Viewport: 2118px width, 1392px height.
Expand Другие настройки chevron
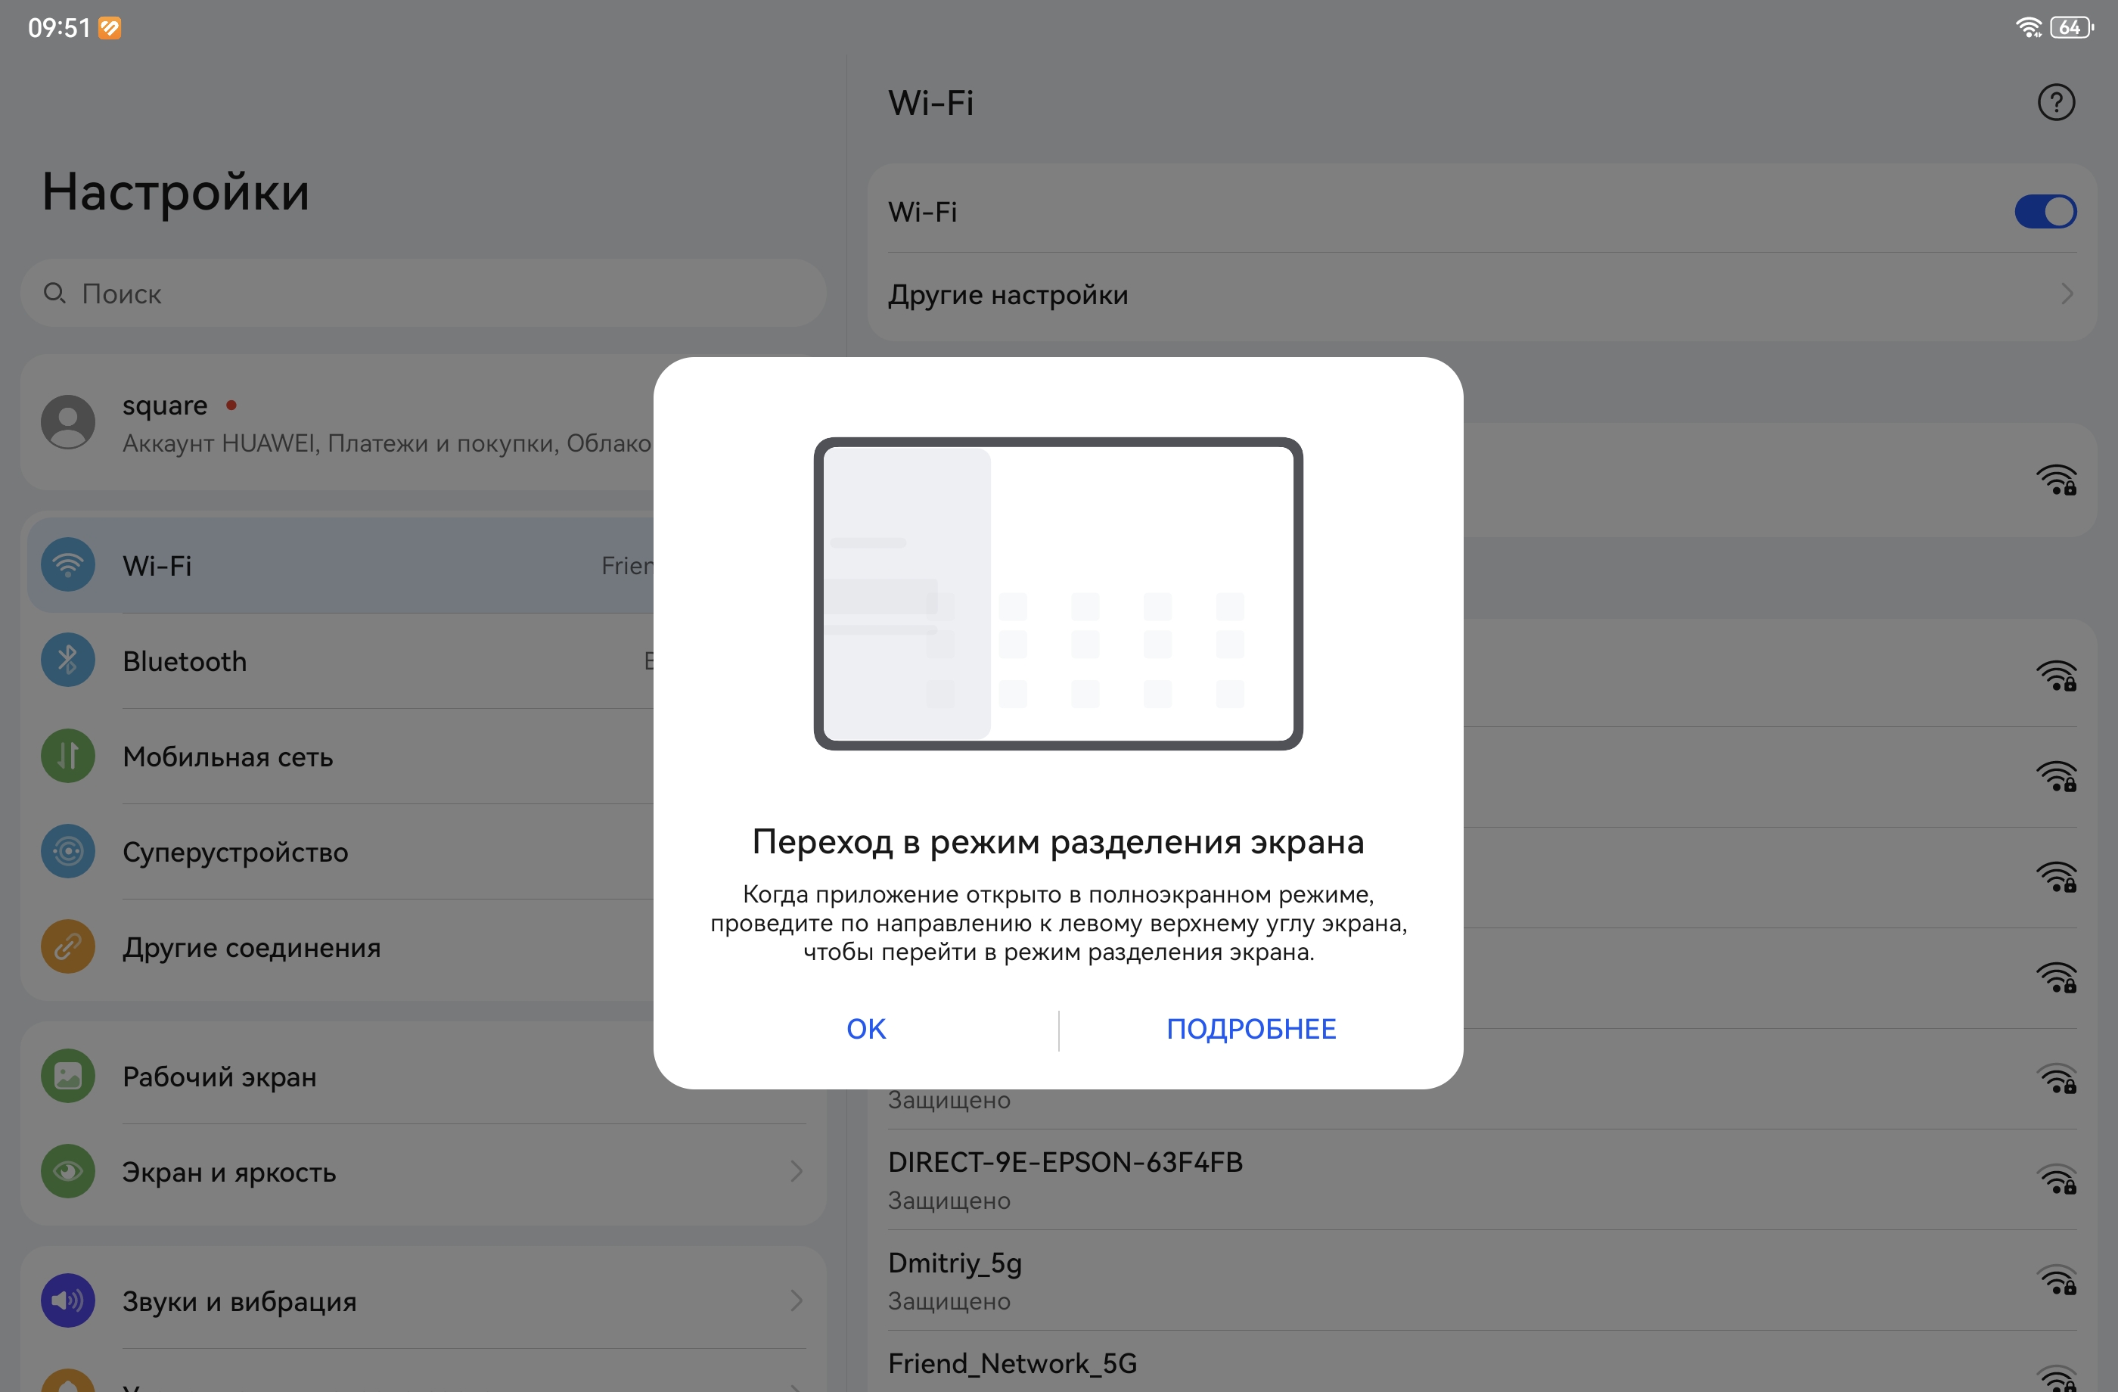[x=2066, y=294]
